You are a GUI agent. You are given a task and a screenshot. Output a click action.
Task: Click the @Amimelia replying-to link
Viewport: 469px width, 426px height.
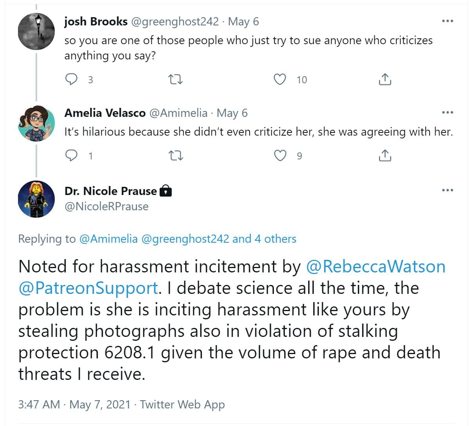[x=108, y=239]
